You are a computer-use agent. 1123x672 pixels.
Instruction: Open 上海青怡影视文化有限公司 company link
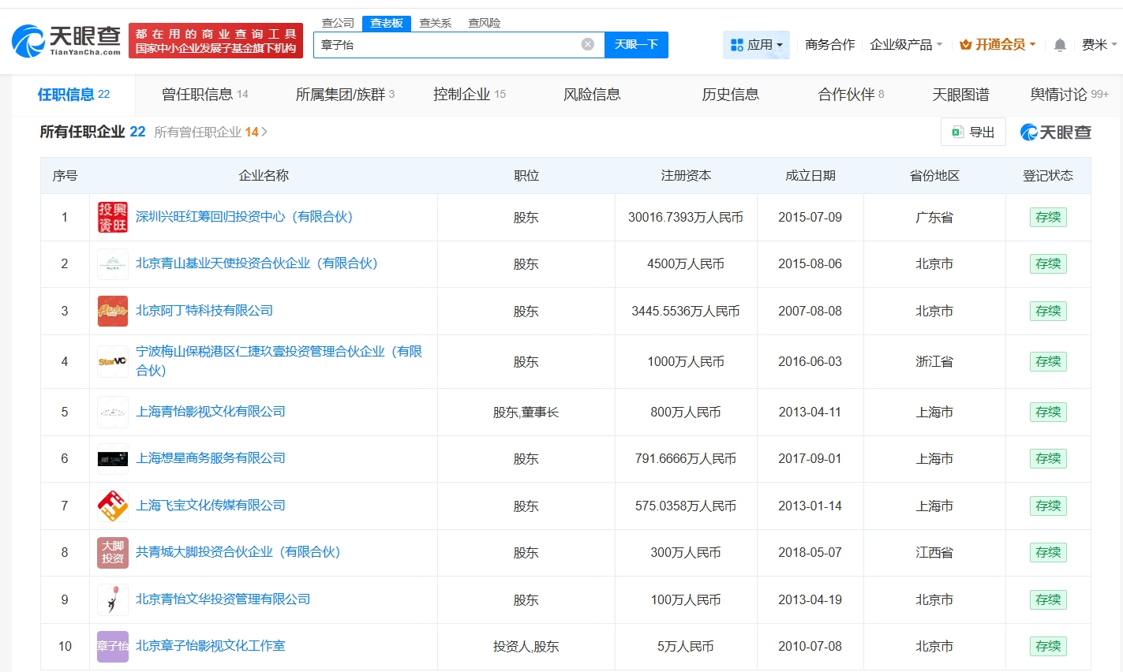pos(211,412)
